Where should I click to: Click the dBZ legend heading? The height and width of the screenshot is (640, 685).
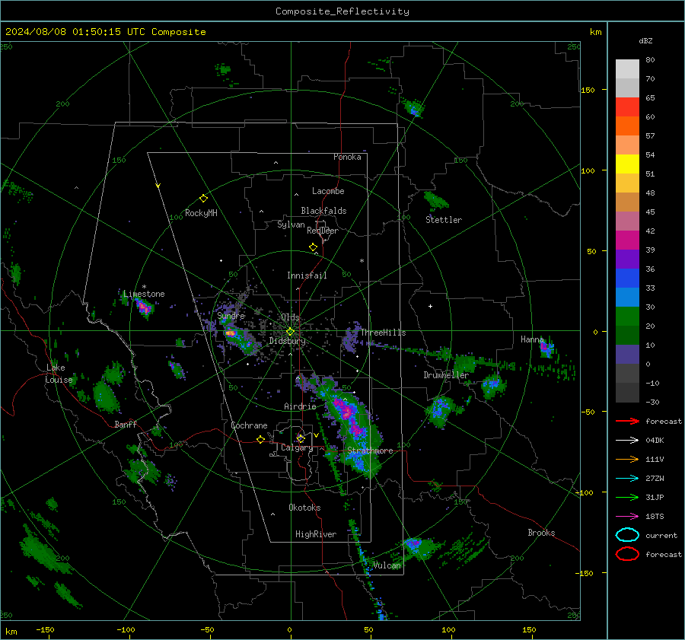[x=645, y=40]
